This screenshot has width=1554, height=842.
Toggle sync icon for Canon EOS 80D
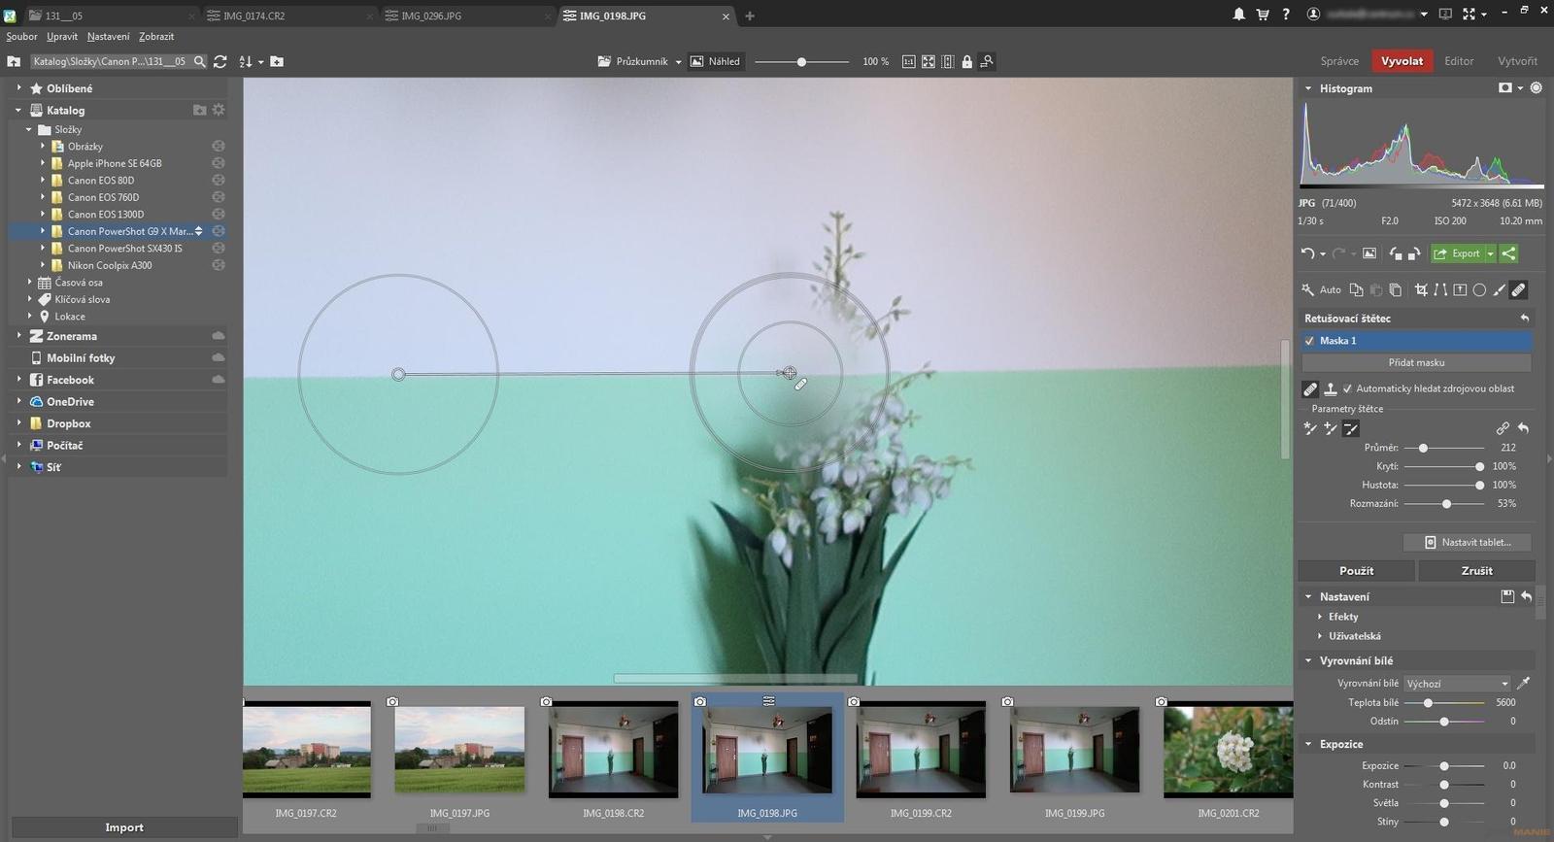(219, 181)
